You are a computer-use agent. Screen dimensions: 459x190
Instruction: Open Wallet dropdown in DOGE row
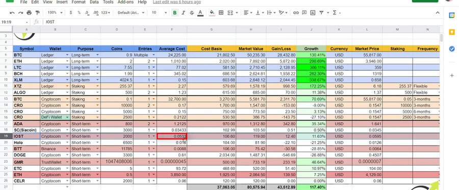pos(67,155)
